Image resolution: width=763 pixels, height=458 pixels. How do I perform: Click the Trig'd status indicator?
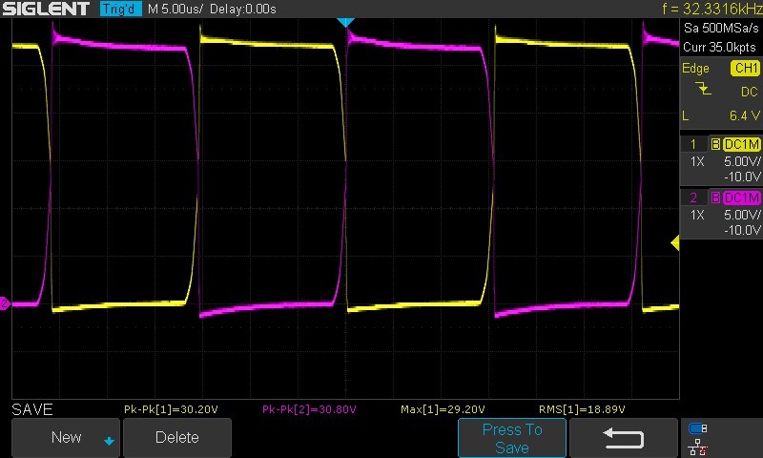pyautogui.click(x=121, y=9)
